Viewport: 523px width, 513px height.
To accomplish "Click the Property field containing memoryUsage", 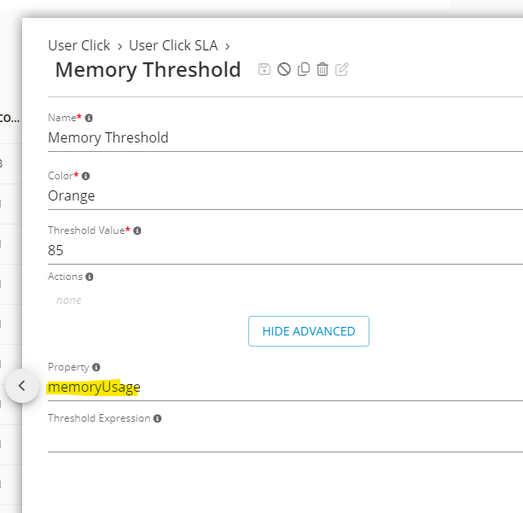I will (282, 387).
